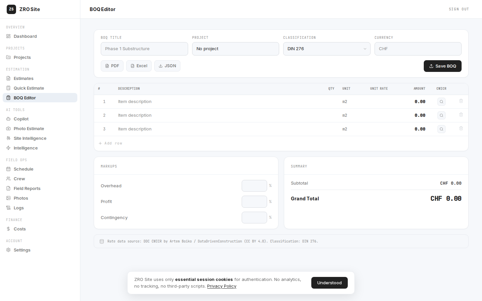Click the unit m2 in row 2
The width and height of the screenshot is (482, 301).
[x=345, y=115]
